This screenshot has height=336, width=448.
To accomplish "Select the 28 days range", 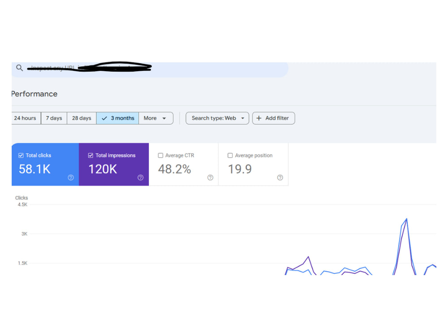I will coord(82,118).
